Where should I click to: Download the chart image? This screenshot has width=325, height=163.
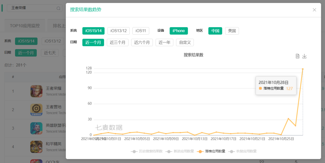click(x=304, y=56)
